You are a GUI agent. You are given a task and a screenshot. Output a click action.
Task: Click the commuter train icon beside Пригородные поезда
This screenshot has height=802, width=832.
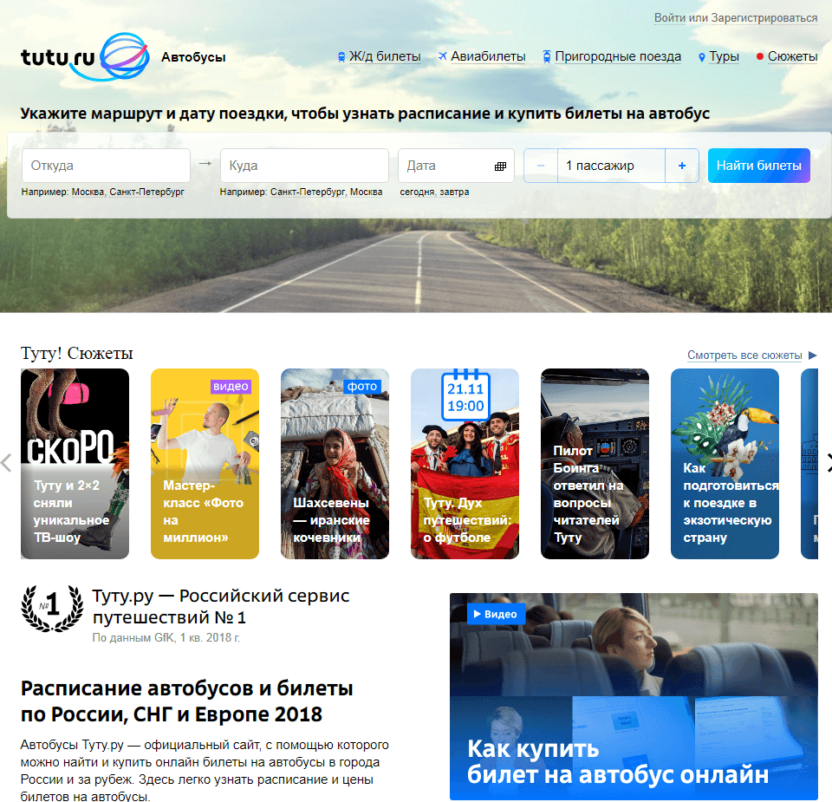click(x=547, y=57)
